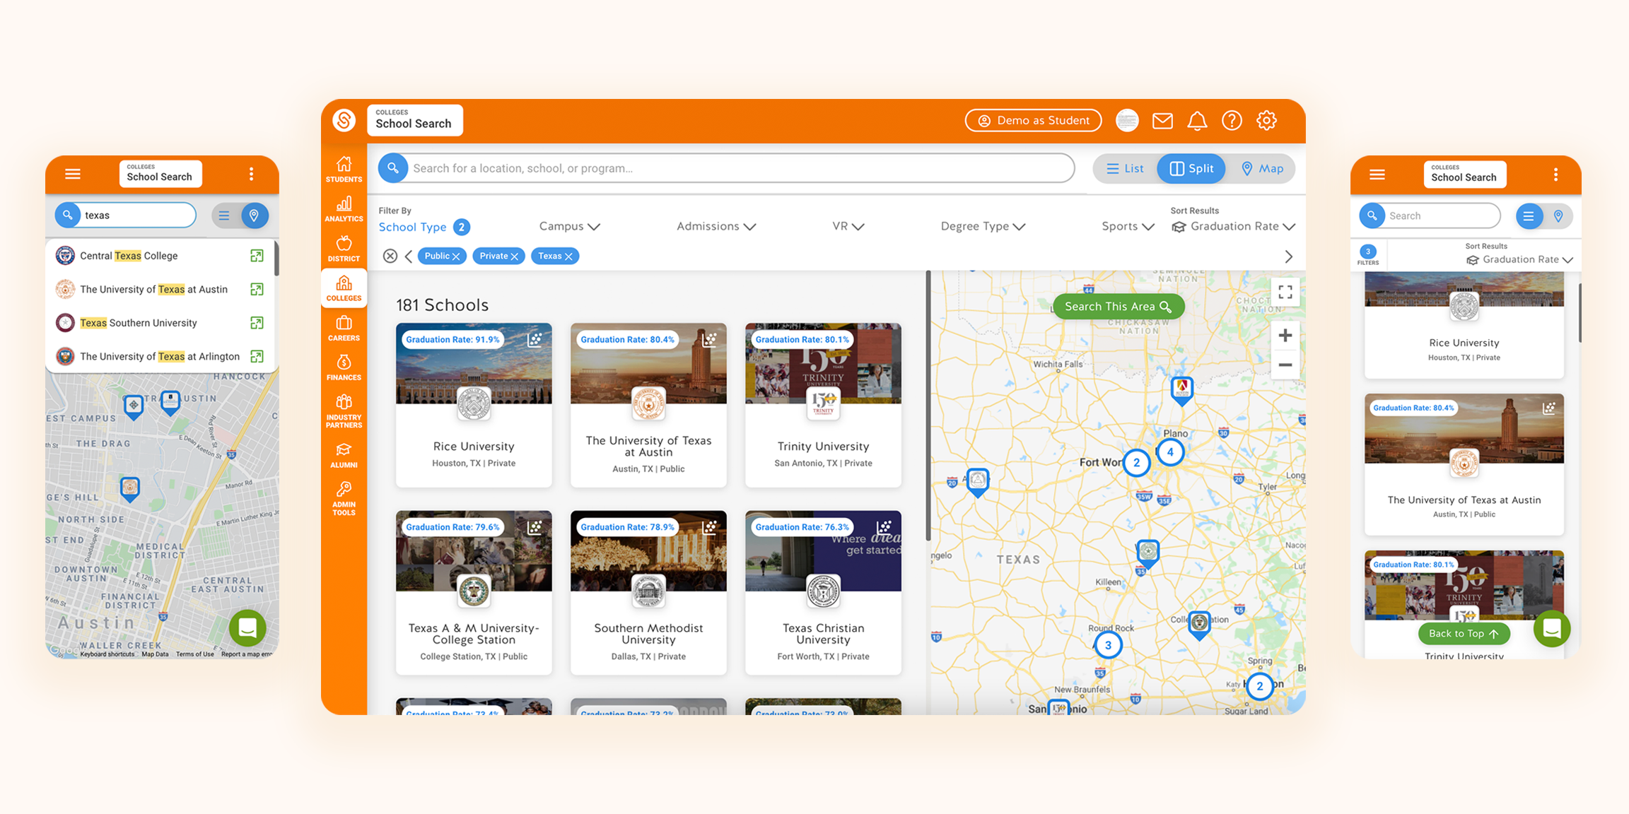Open the help question mark icon
Screen dimensions: 1629x814
pos(1232,121)
